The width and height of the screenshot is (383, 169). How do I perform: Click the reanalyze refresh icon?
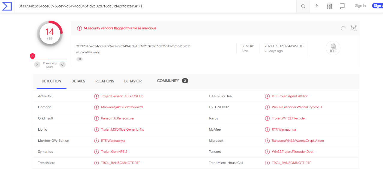343,28
